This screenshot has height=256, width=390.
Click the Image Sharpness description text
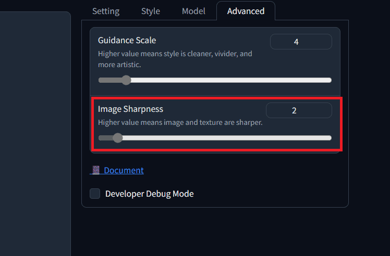(x=180, y=123)
